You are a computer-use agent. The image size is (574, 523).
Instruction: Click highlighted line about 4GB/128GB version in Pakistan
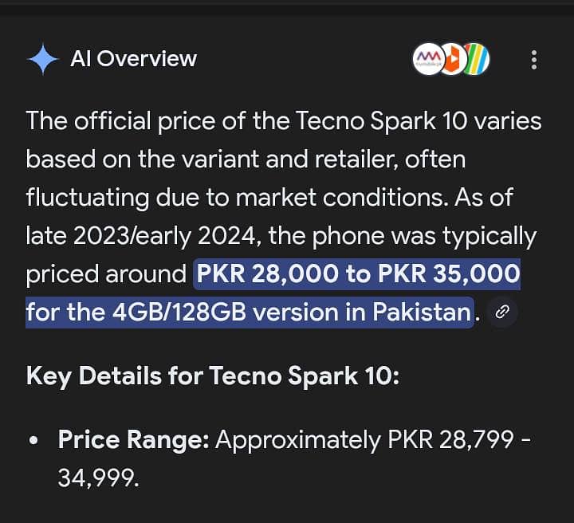click(249, 312)
